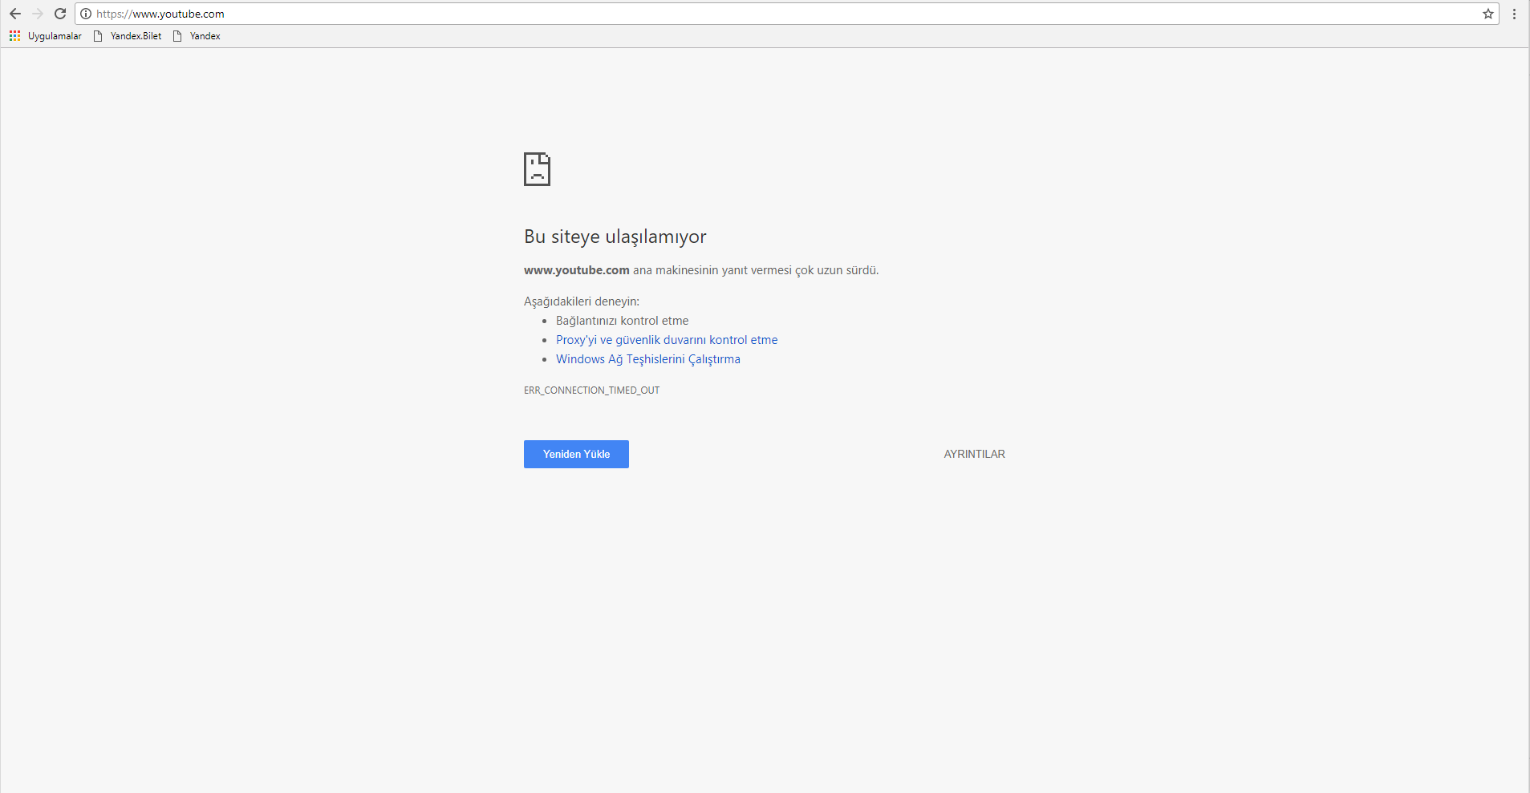Open the Uygulamalar apps shortcut

(46, 36)
